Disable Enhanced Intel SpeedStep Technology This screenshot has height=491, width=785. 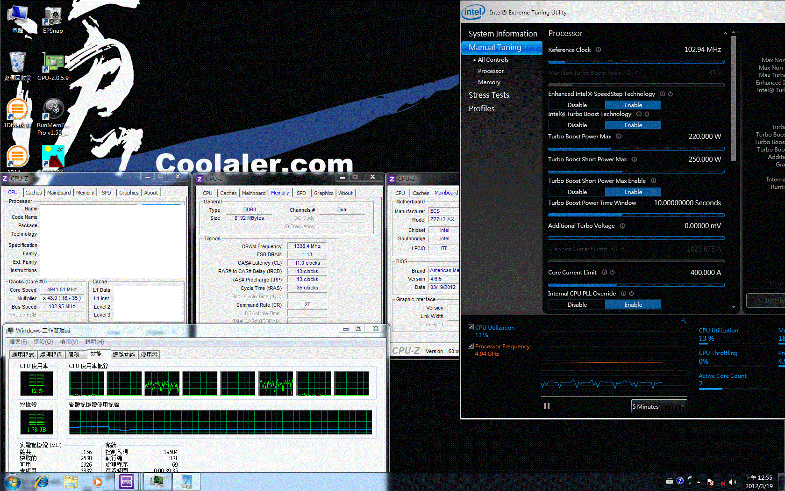pos(577,105)
